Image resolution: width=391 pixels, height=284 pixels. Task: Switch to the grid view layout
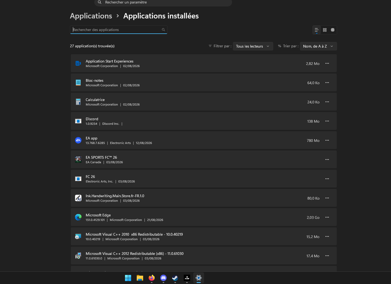[x=325, y=30]
